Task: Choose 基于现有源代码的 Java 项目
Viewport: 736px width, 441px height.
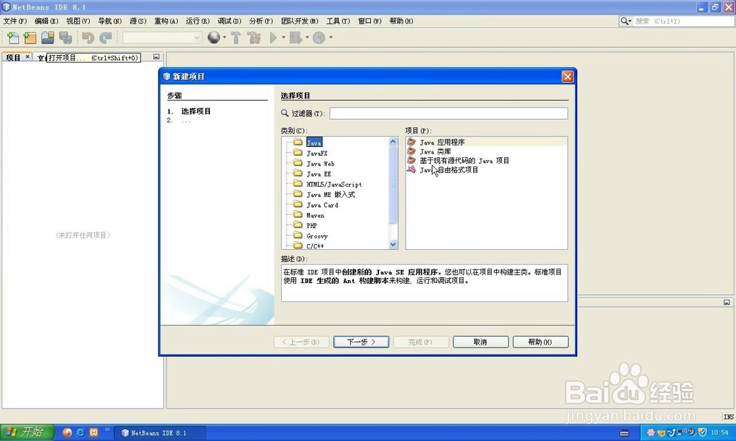Action: pyautogui.click(x=464, y=160)
